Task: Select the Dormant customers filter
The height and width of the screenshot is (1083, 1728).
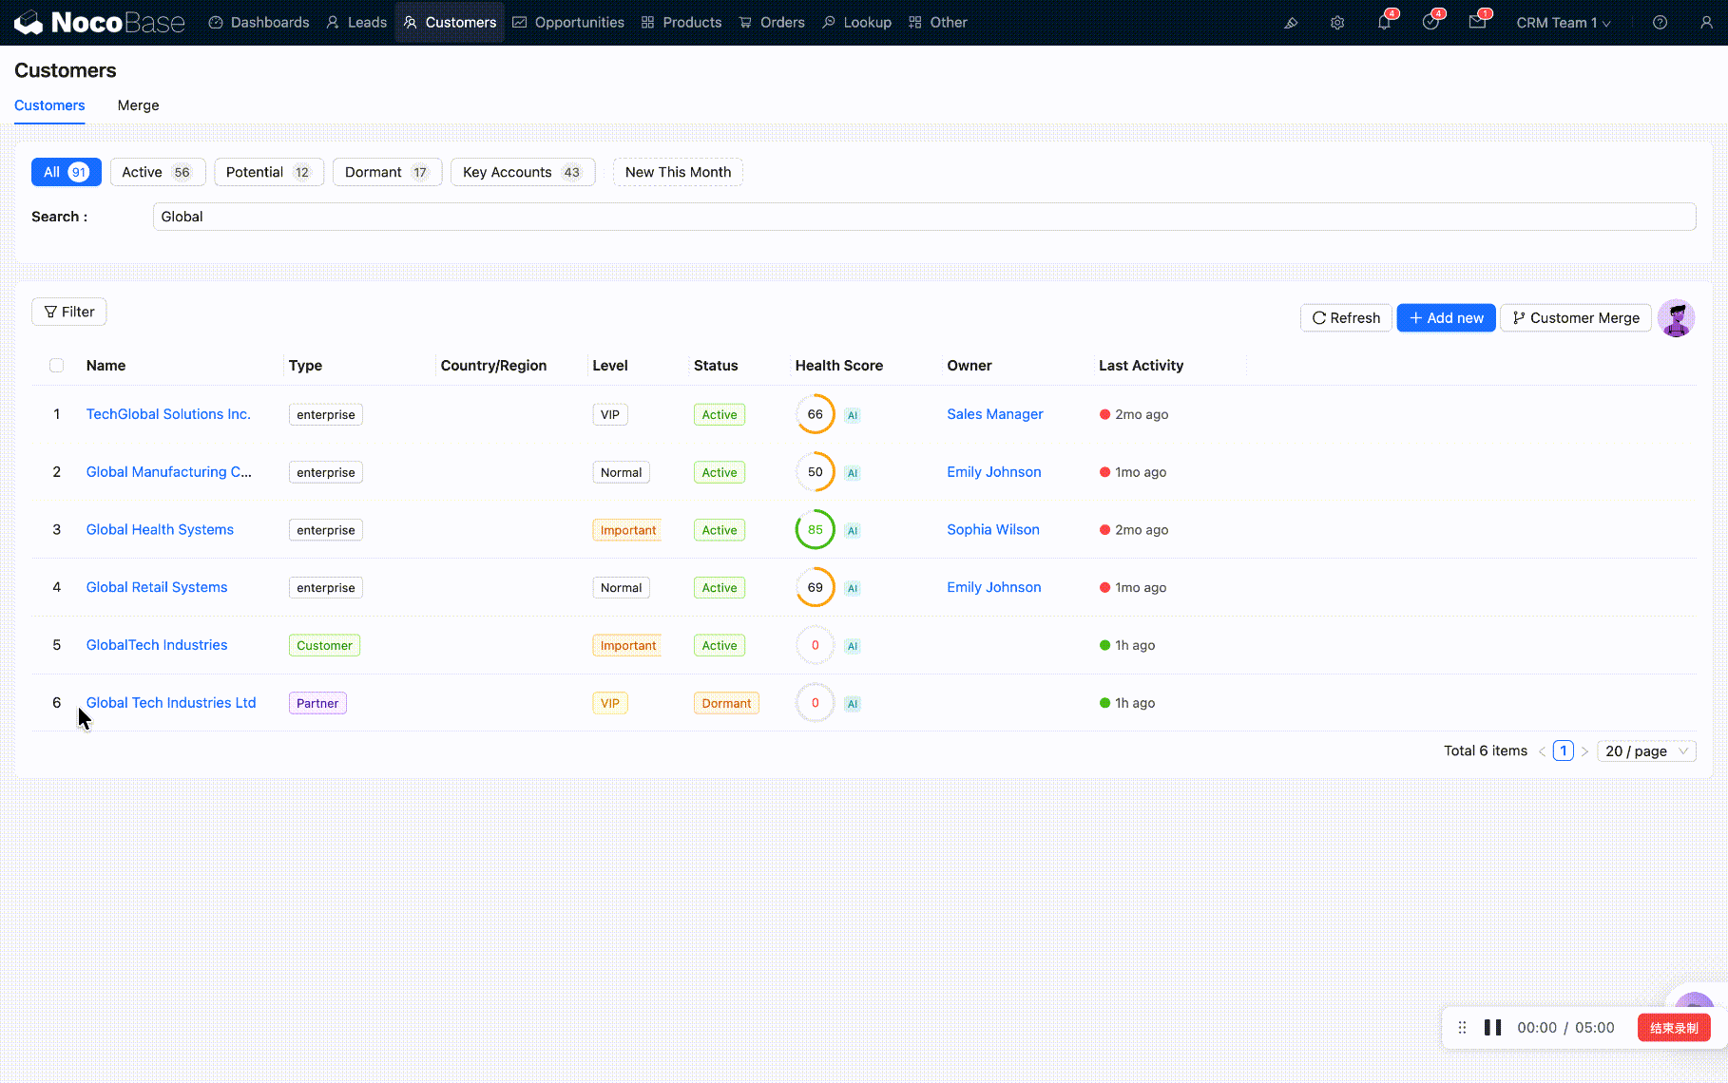Action: click(387, 172)
